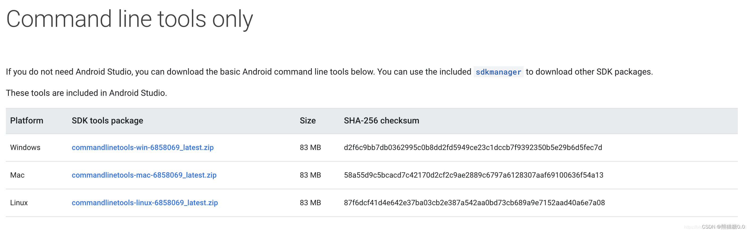This screenshot has width=749, height=232.
Task: Click the Size column header
Action: tap(307, 121)
